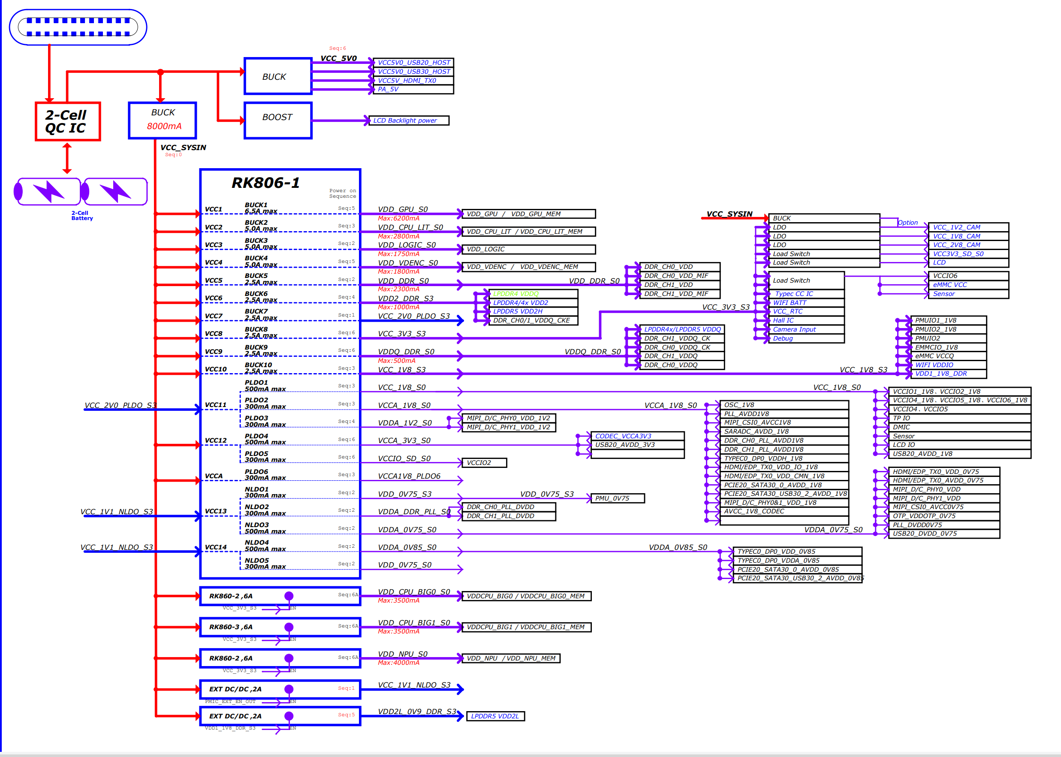Click the Option label
This screenshot has height=757, width=1061.
tap(908, 223)
